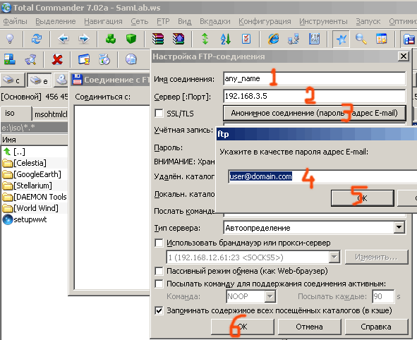
Task: Click the FTP document toolbar icon
Action: click(315, 39)
